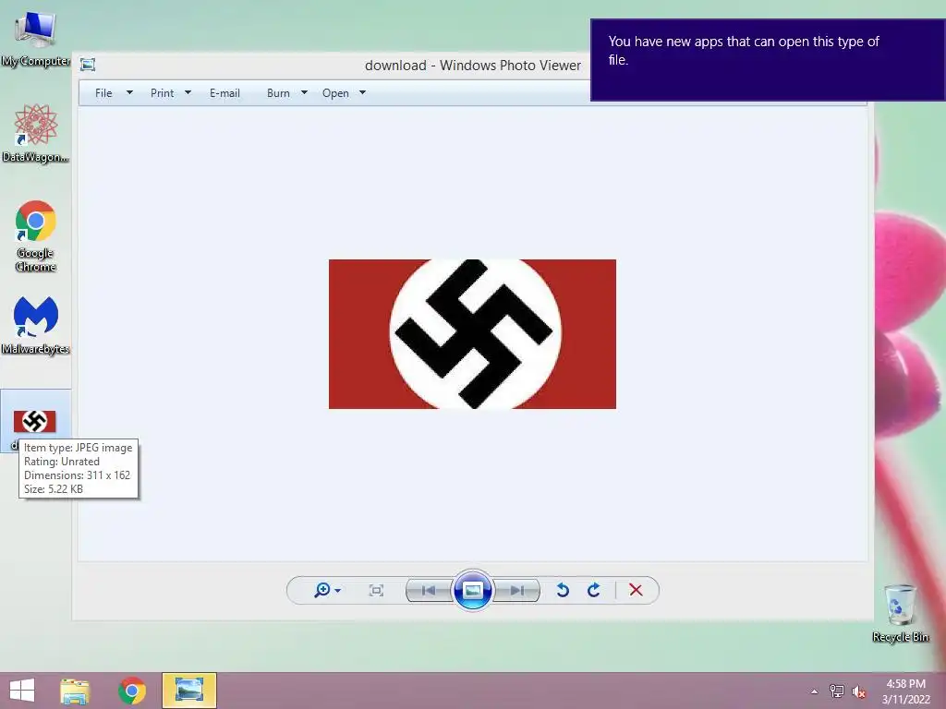This screenshot has height=709, width=946.
Task: Open the Burn menu
Action: click(278, 93)
